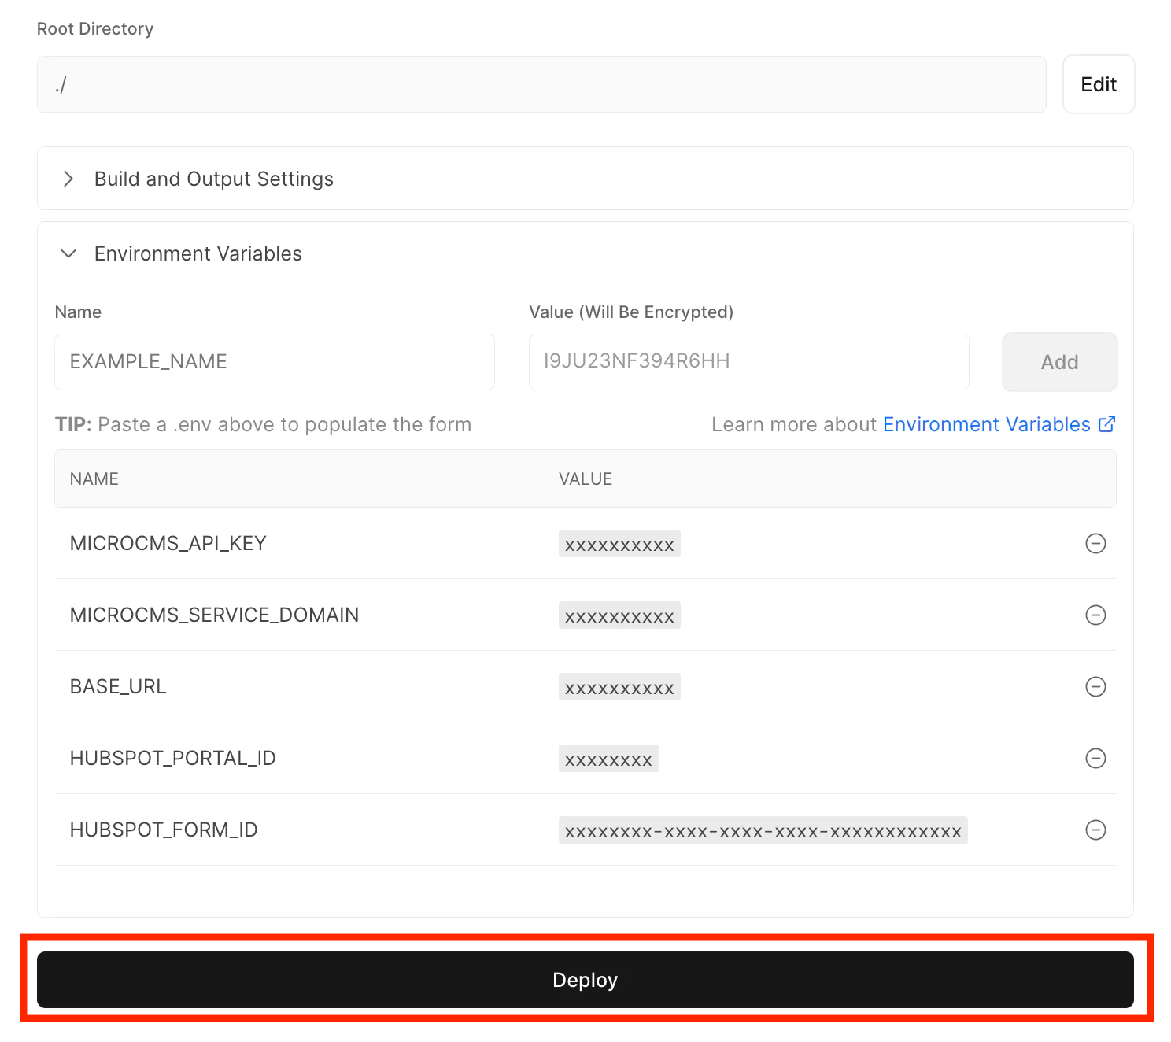Expand the Build and Output Settings chevron

68,179
